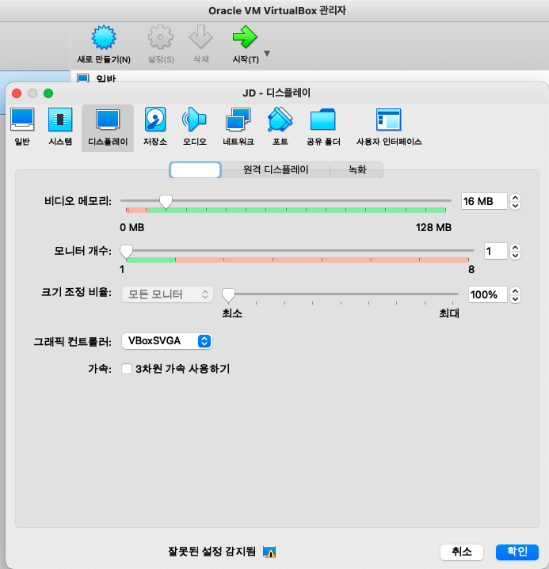Click the 비디오 메모리 slider handle
Screen dimensions: 549x569
point(166,202)
